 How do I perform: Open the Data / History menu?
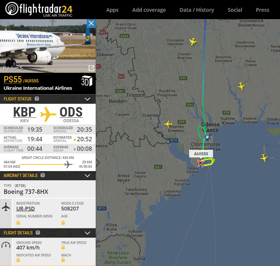coord(197,10)
